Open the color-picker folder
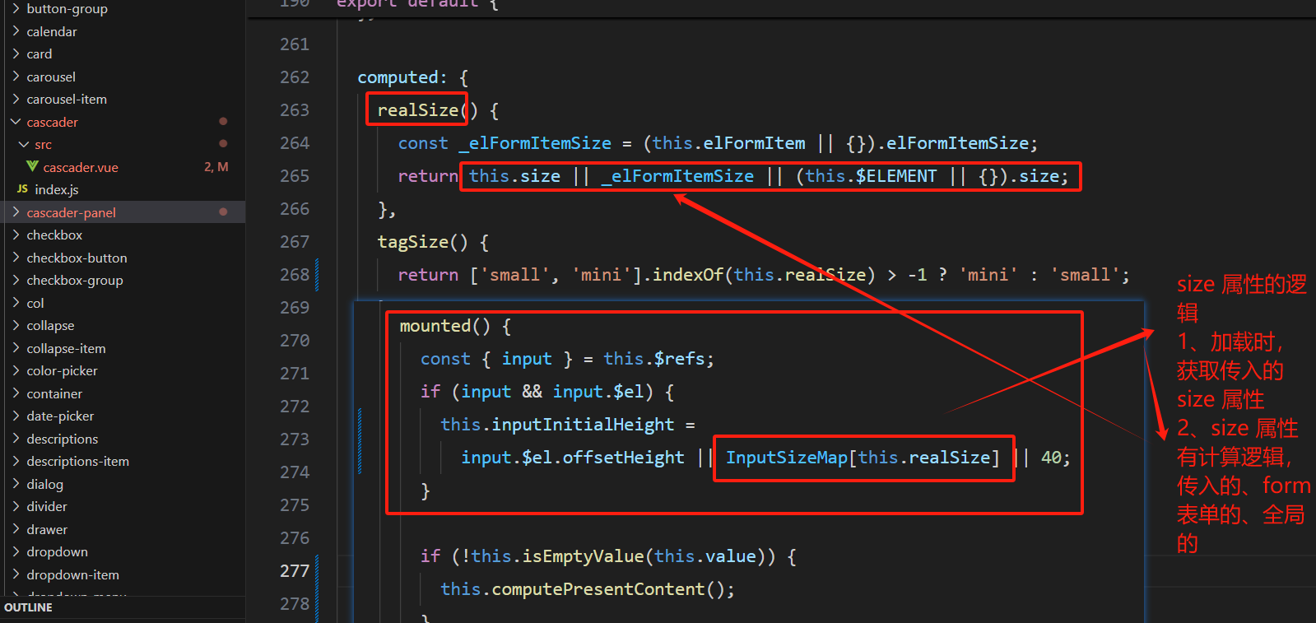This screenshot has height=623, width=1316. pyautogui.click(x=62, y=370)
